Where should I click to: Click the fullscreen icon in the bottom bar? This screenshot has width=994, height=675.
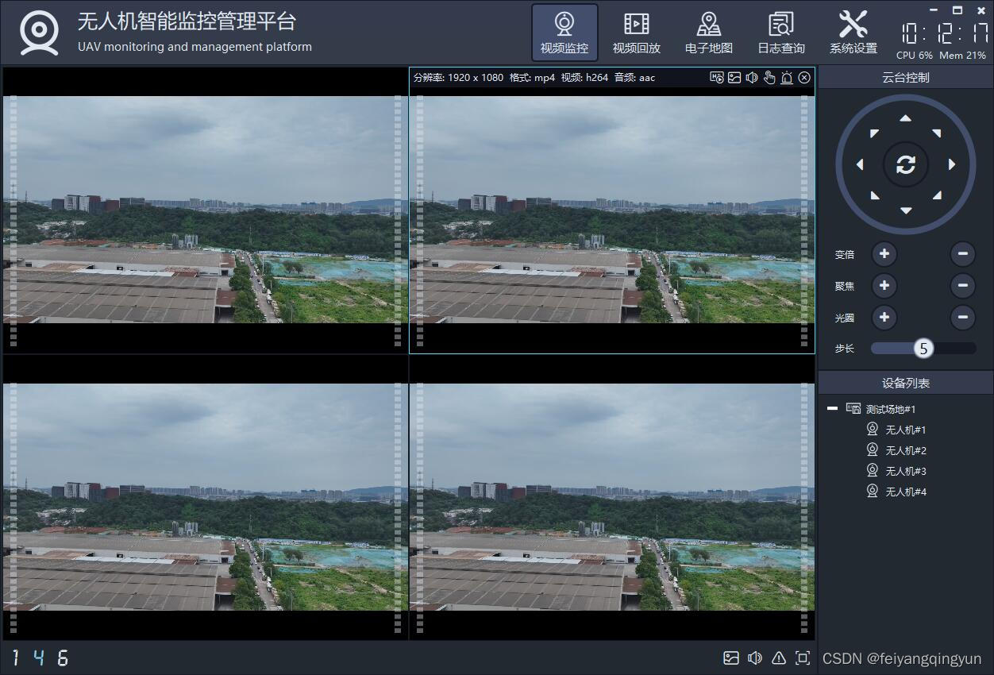[x=803, y=658]
